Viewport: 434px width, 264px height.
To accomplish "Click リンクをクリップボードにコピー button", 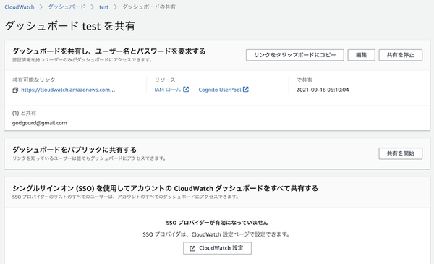I will pos(295,55).
